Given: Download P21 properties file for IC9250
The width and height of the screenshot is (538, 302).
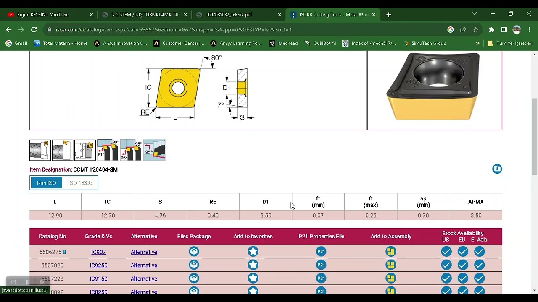Looking at the screenshot, I should click(321, 265).
